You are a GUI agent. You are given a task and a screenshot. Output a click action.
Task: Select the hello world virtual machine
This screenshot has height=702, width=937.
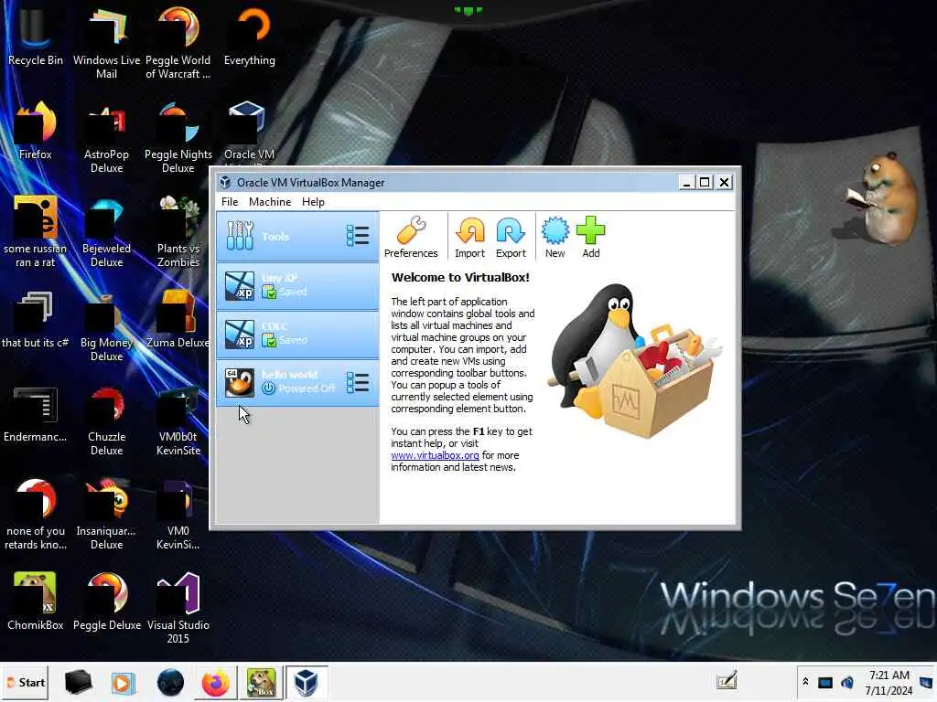tap(297, 382)
